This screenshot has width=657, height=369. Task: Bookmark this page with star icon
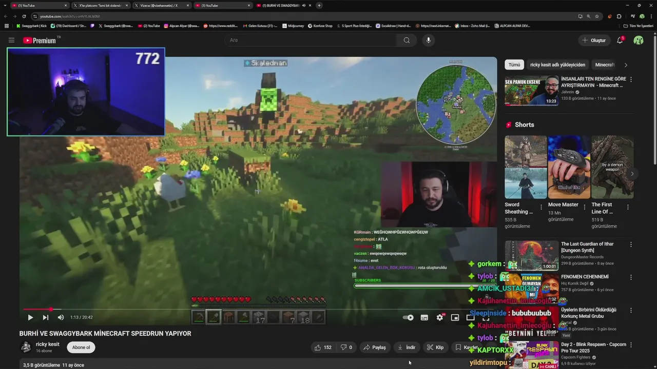click(597, 16)
